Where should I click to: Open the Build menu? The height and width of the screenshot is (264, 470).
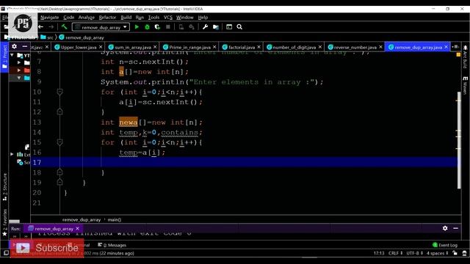point(126,18)
